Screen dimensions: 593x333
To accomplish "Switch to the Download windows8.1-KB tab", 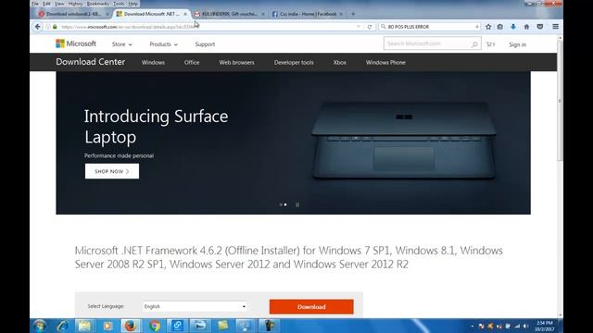I will pyautogui.click(x=73, y=14).
